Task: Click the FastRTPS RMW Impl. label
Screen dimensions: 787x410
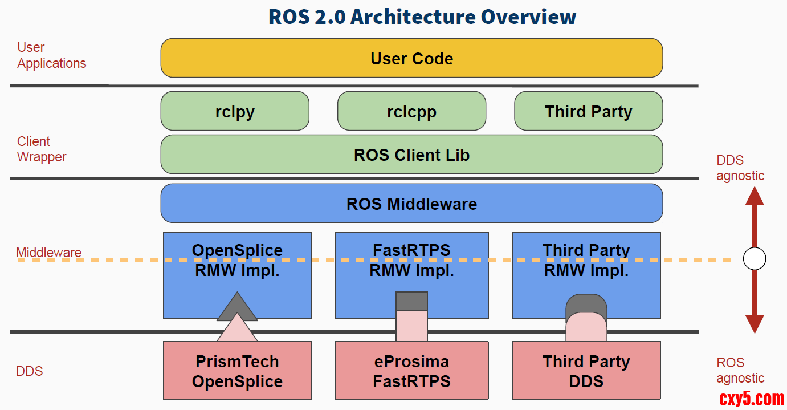Action: [x=411, y=261]
